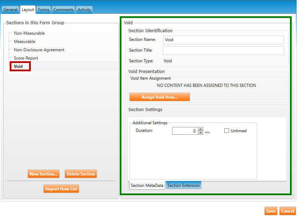The width and height of the screenshot is (300, 217).
Task: Select the Layout tab
Action: [28, 10]
